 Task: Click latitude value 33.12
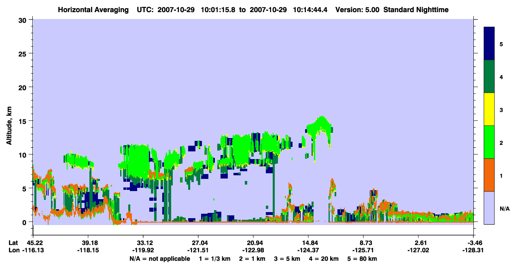(143, 243)
